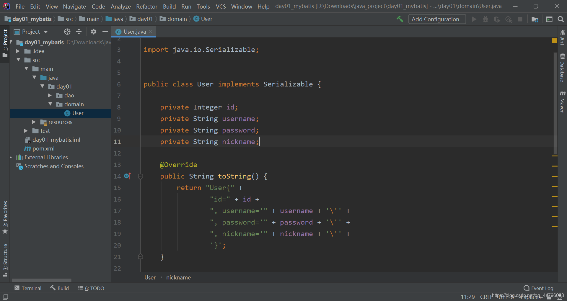Screen dimensions: 567x301
Task: Click the yellow inspection warning indicator
Action: click(554, 40)
